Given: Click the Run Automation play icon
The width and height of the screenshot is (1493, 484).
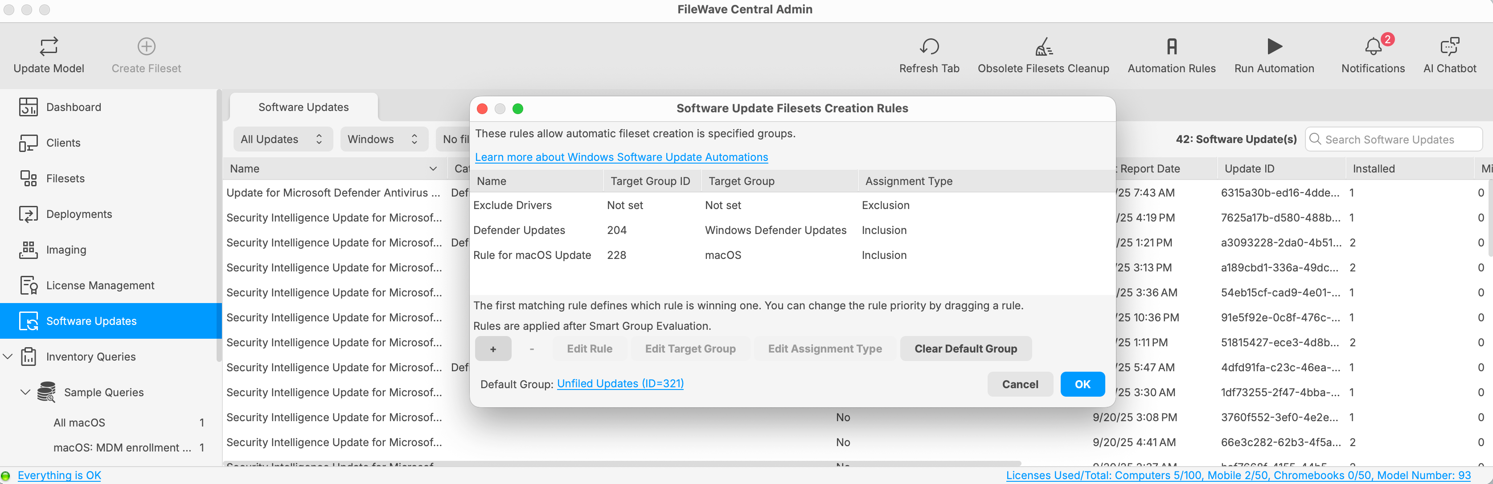Looking at the screenshot, I should 1274,46.
